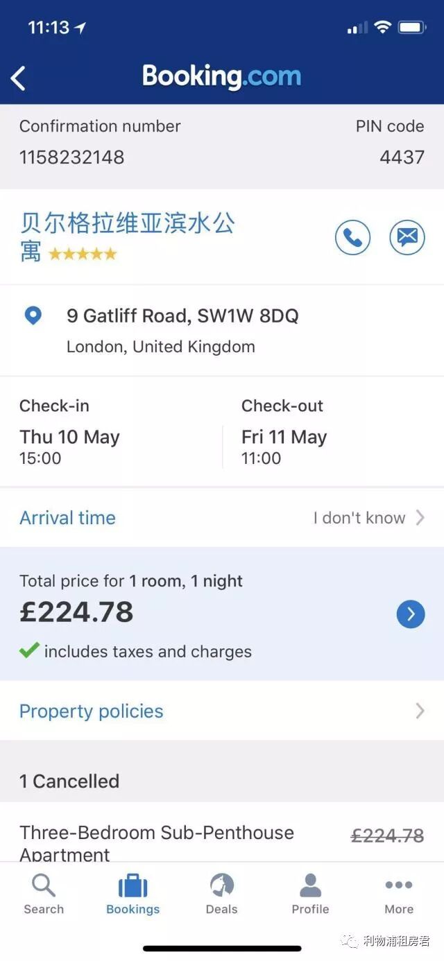Open Deals tab icon
Image resolution: width=444 pixels, height=961 pixels.
click(222, 885)
